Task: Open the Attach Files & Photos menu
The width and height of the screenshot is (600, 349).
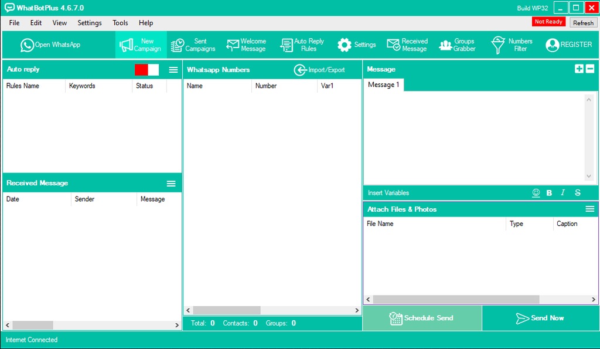Action: point(589,209)
